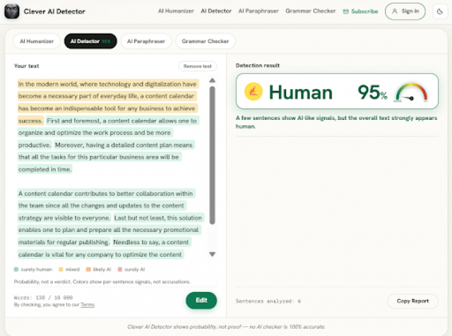Click the Copy Report button
Image resolution: width=452 pixels, height=336 pixels.
click(413, 301)
